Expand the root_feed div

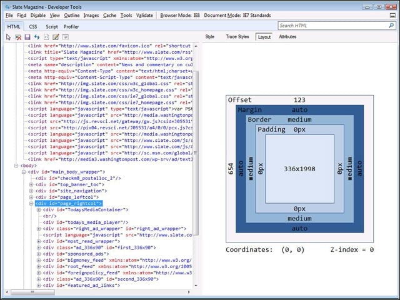coord(39,267)
